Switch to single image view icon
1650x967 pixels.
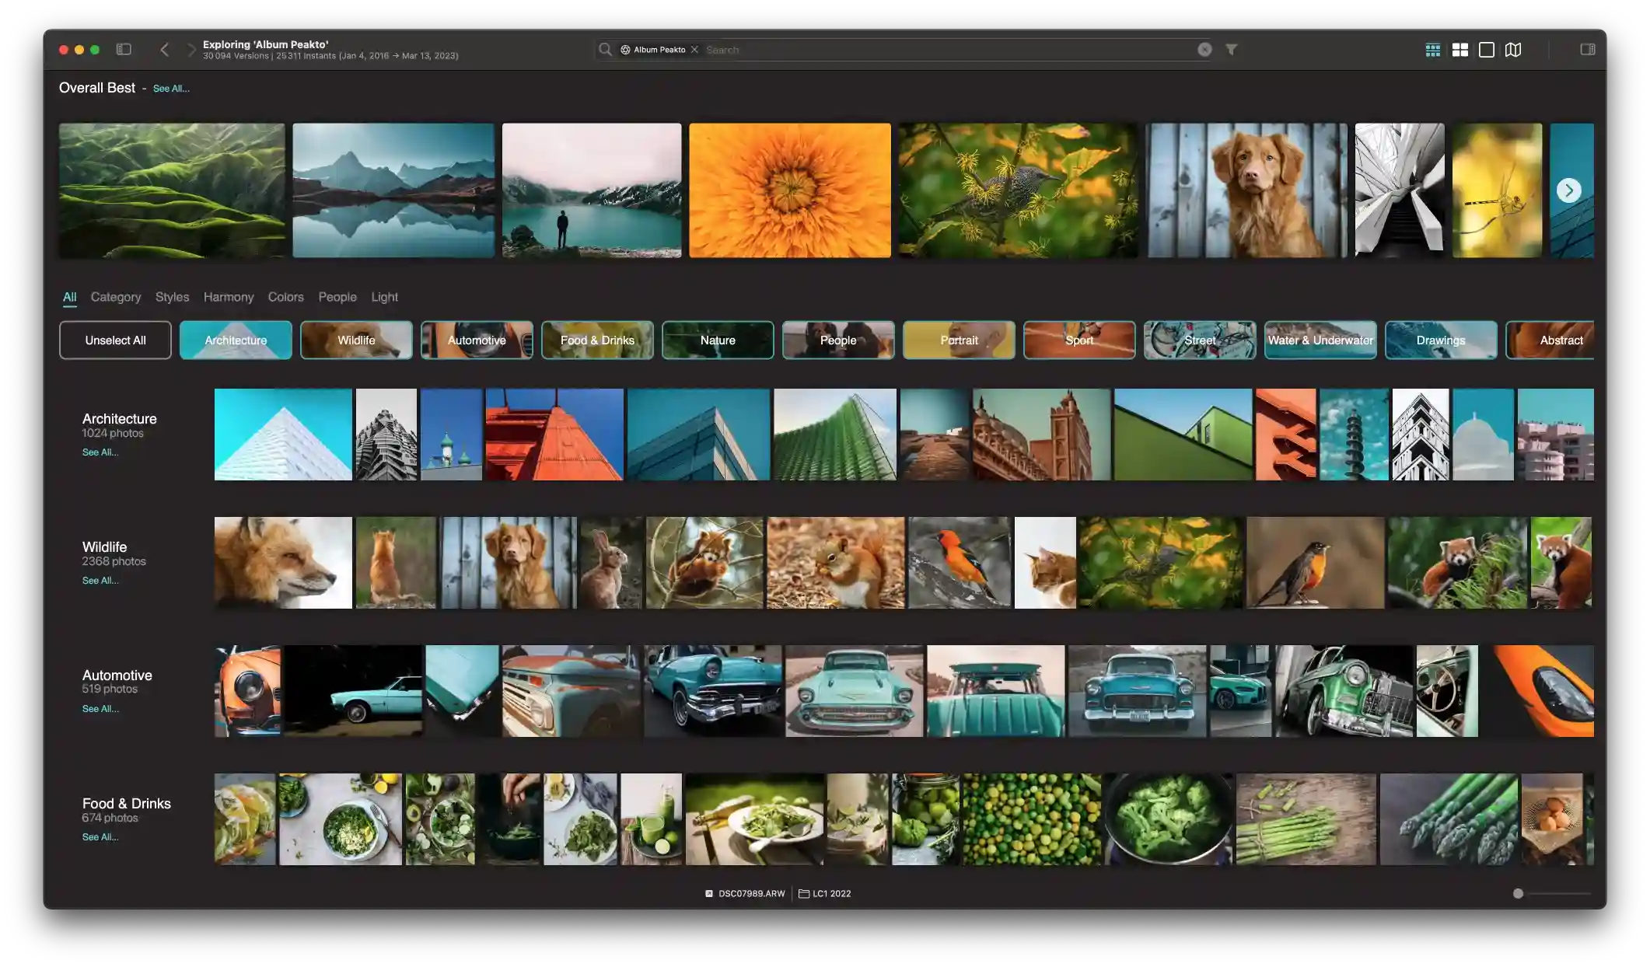pos(1487,50)
